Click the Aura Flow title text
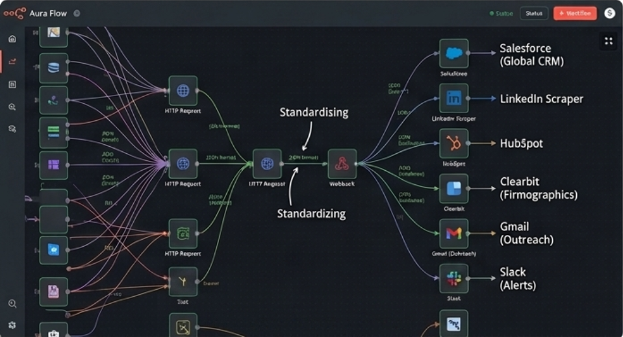The height and width of the screenshot is (337, 623). pyautogui.click(x=48, y=14)
